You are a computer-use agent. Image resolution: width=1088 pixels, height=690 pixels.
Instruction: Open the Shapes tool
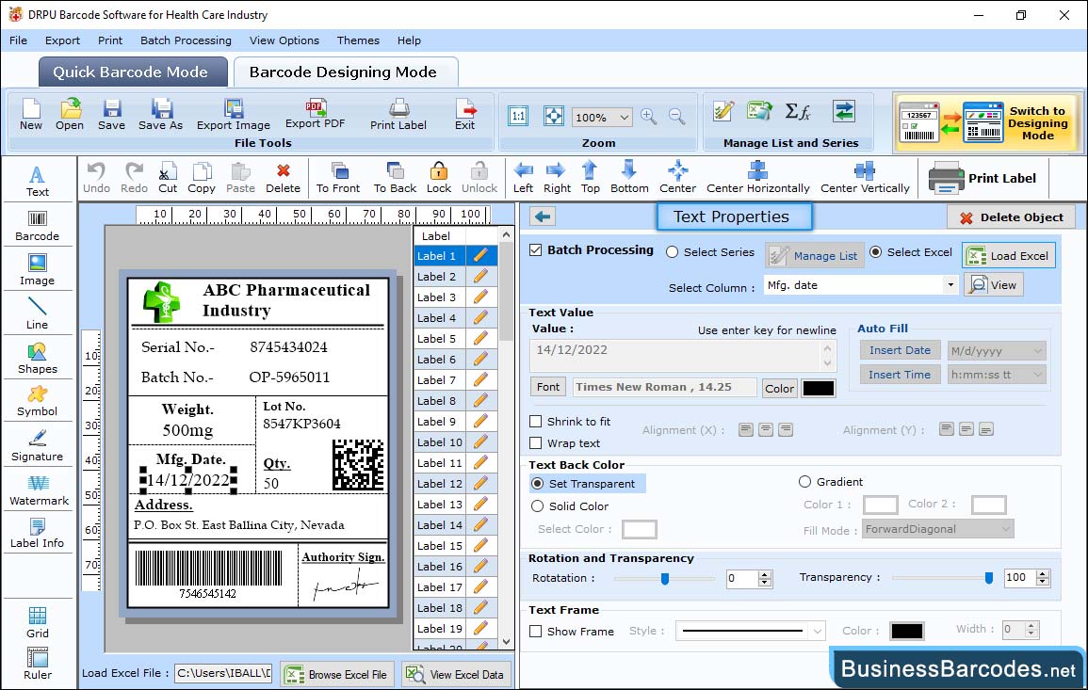[x=38, y=358]
